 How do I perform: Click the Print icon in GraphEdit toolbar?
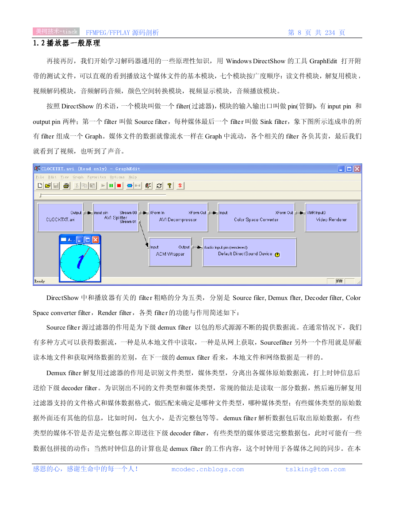(x=66, y=186)
